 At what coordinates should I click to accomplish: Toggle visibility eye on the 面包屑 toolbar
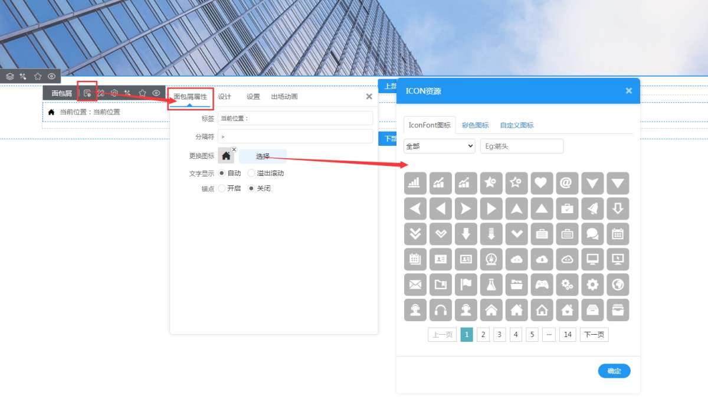coord(156,93)
